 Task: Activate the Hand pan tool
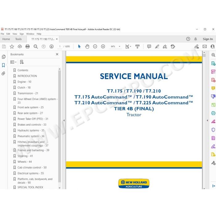[x=87, y=46]
